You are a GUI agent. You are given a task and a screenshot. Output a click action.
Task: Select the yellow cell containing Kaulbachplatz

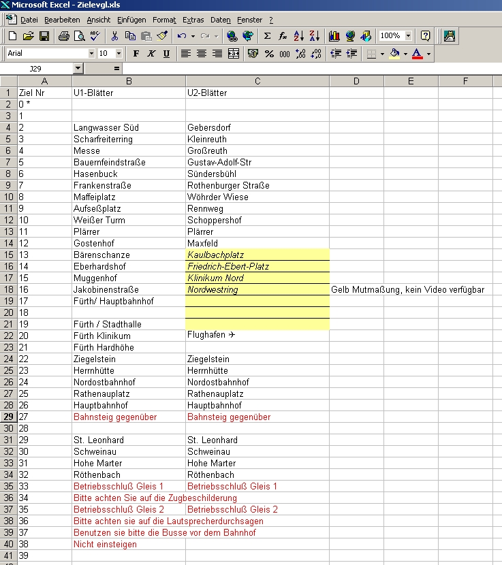257,255
